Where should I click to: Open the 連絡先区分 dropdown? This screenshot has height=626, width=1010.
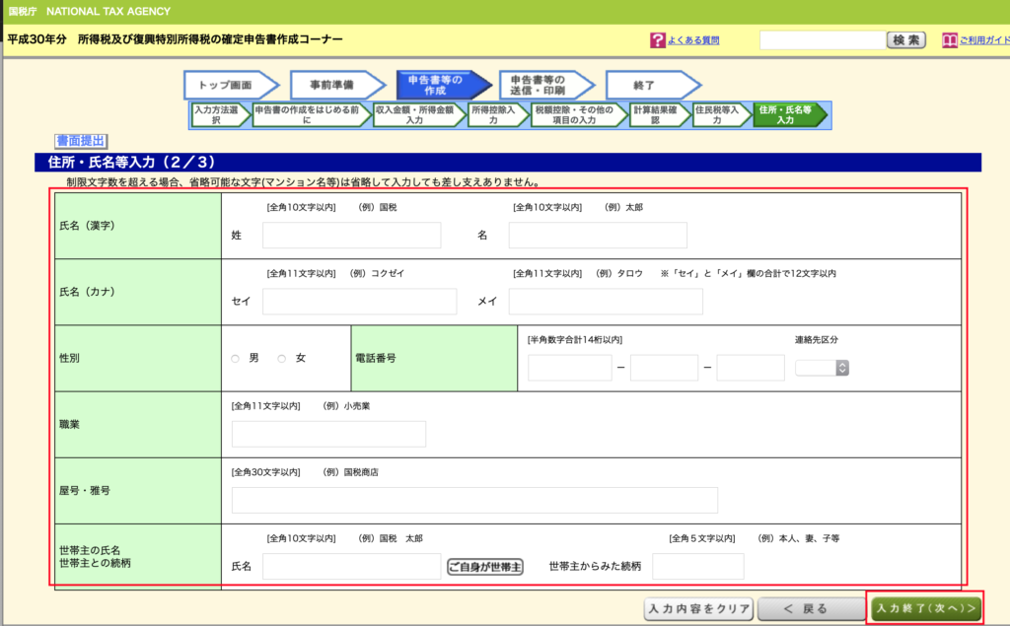(x=822, y=368)
